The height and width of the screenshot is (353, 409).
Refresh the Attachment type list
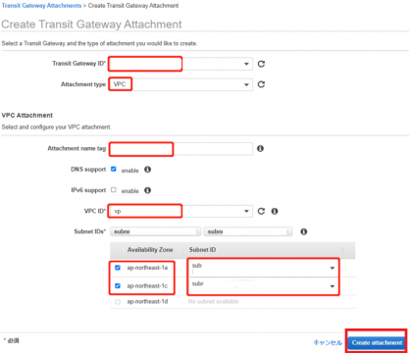(x=261, y=84)
